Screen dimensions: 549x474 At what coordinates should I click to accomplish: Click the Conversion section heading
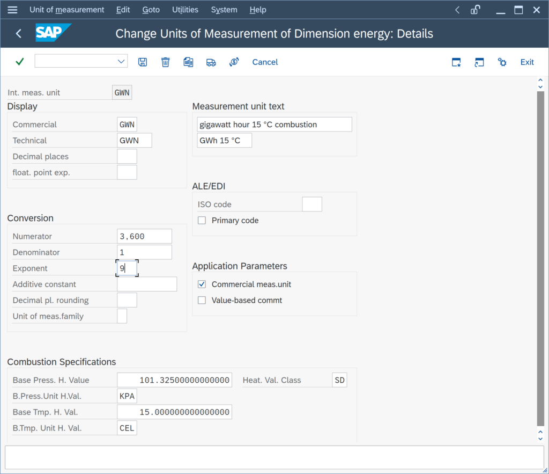[x=31, y=218]
